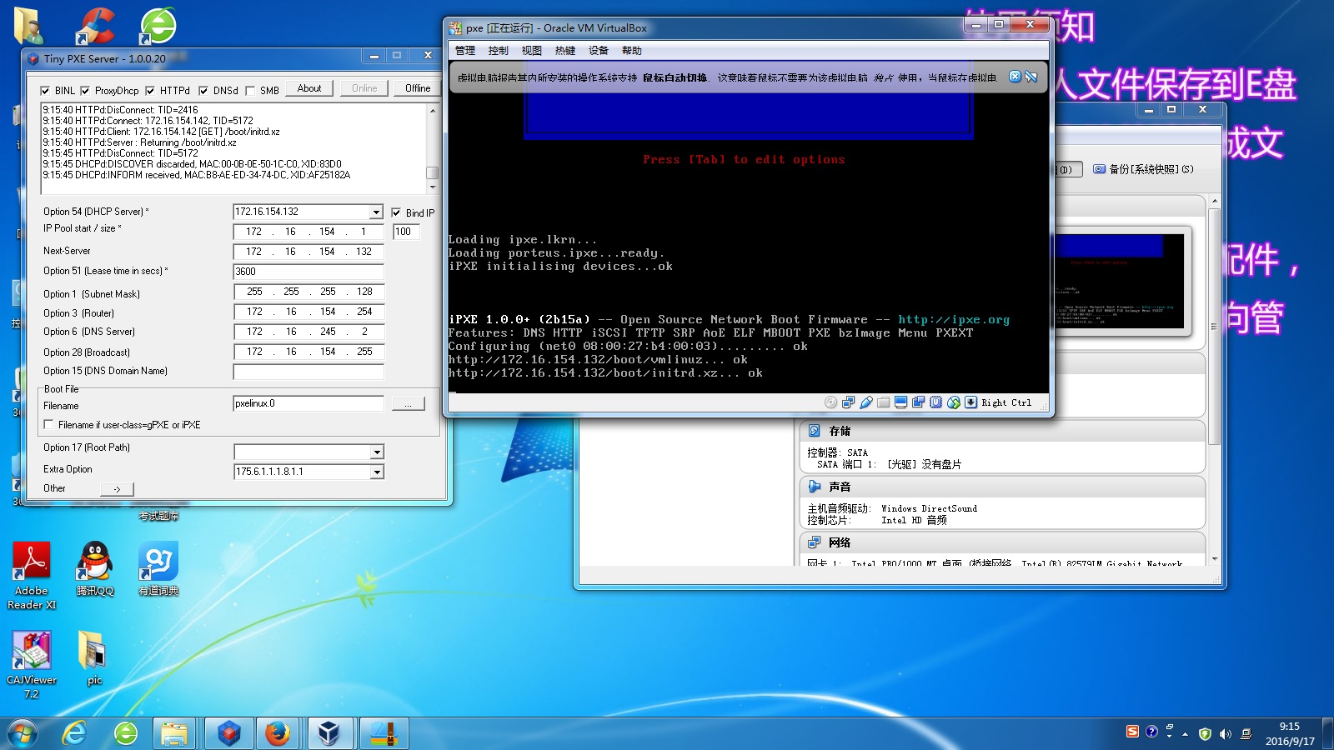
Task: Click the CPU virtualization status icon in VirtualBox
Action: [x=935, y=402]
